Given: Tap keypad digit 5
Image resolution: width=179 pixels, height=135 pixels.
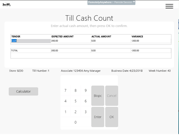Looking at the screenshot, I should tap(76, 101).
